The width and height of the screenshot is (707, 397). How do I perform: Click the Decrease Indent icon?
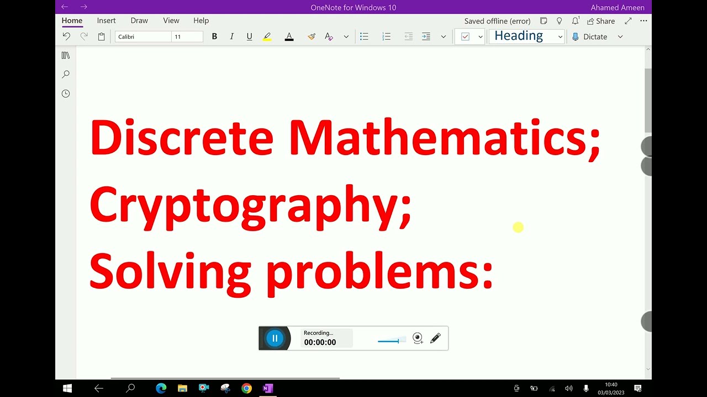tap(408, 36)
